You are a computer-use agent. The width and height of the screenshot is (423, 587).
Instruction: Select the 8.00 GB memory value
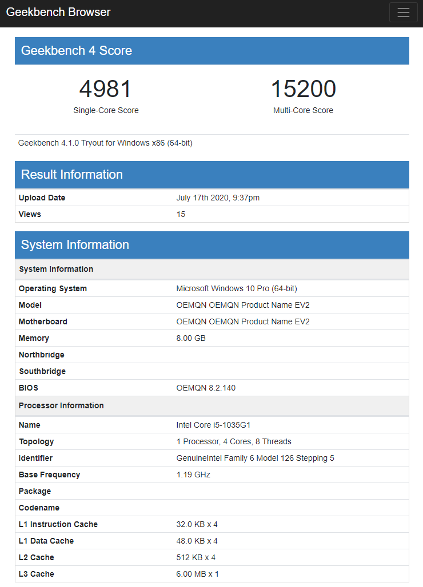[x=191, y=338]
